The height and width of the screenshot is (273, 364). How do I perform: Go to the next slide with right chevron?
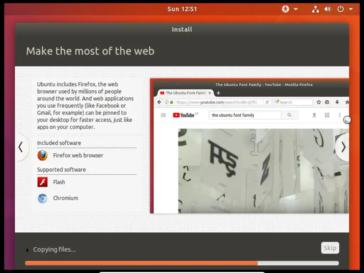point(343,147)
